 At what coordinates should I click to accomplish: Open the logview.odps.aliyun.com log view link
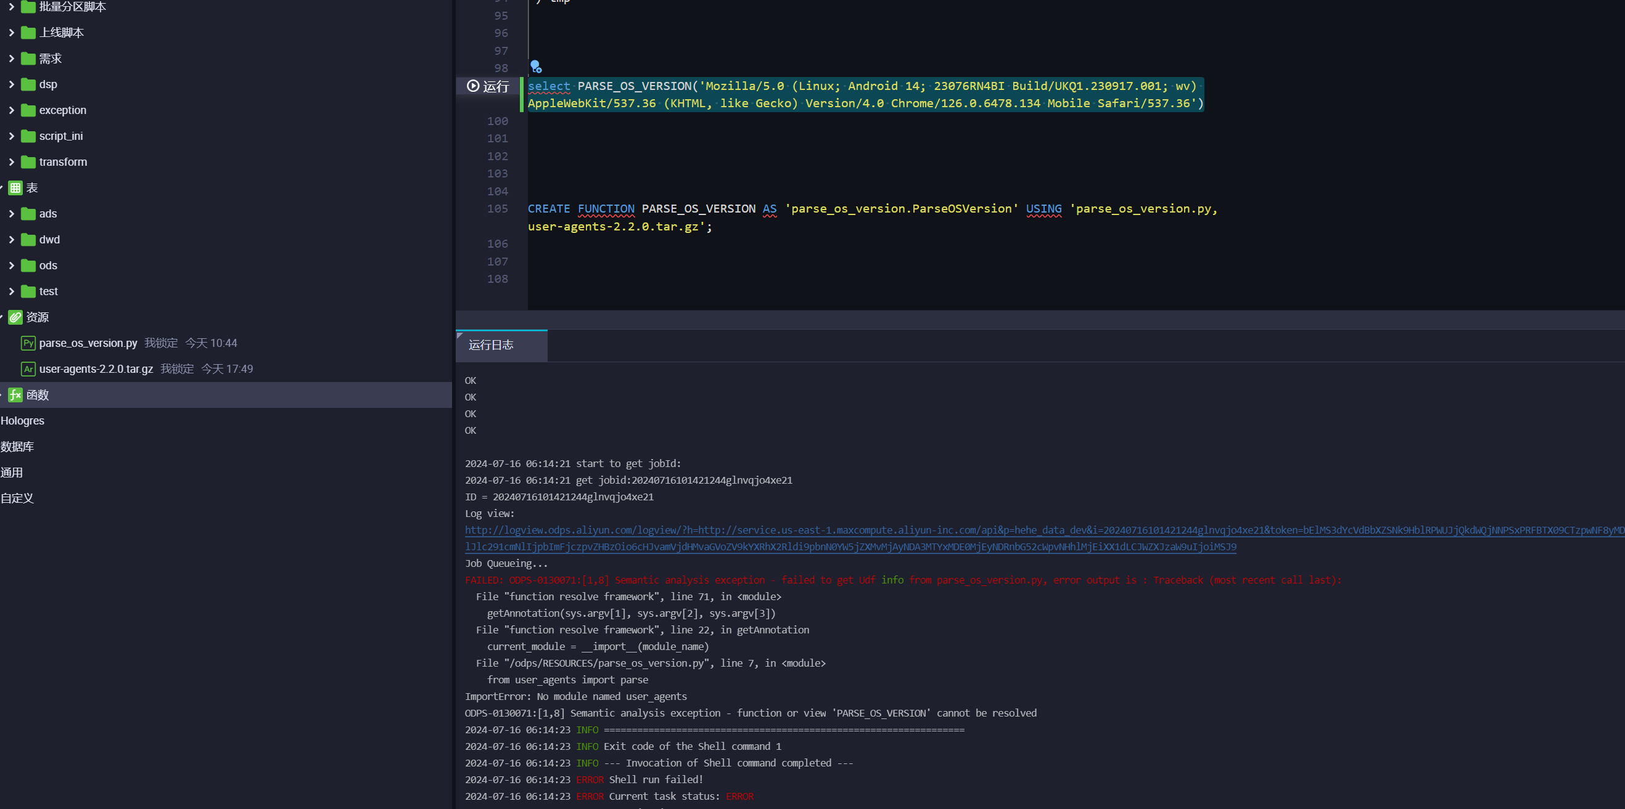coord(1045,539)
